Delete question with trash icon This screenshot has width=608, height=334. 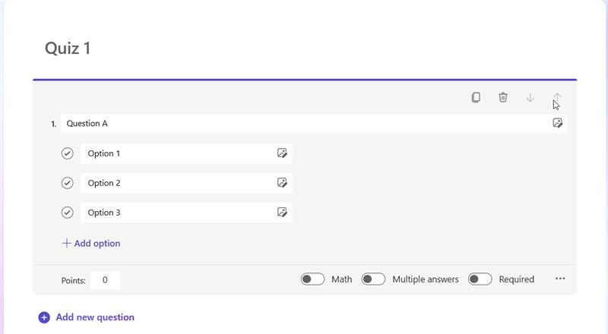tap(502, 97)
